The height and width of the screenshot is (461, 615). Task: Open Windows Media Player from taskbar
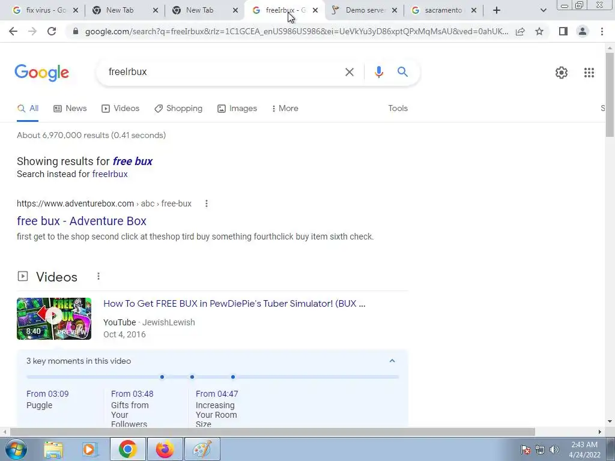(x=90, y=449)
